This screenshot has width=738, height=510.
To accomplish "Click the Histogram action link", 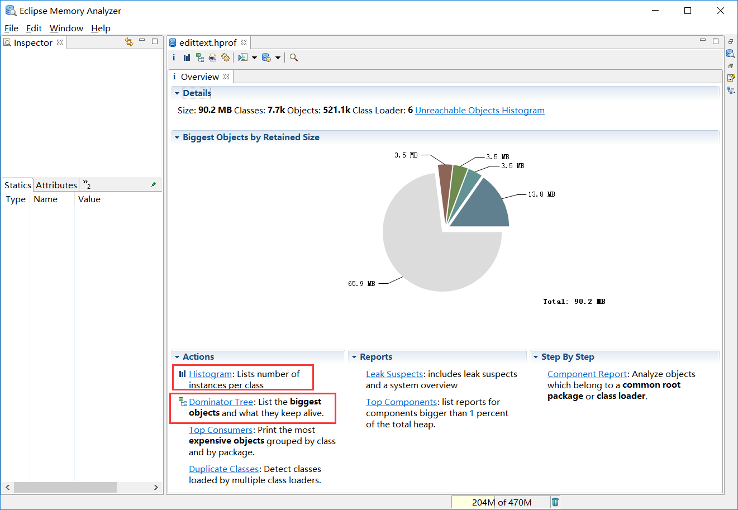I will (x=210, y=374).
